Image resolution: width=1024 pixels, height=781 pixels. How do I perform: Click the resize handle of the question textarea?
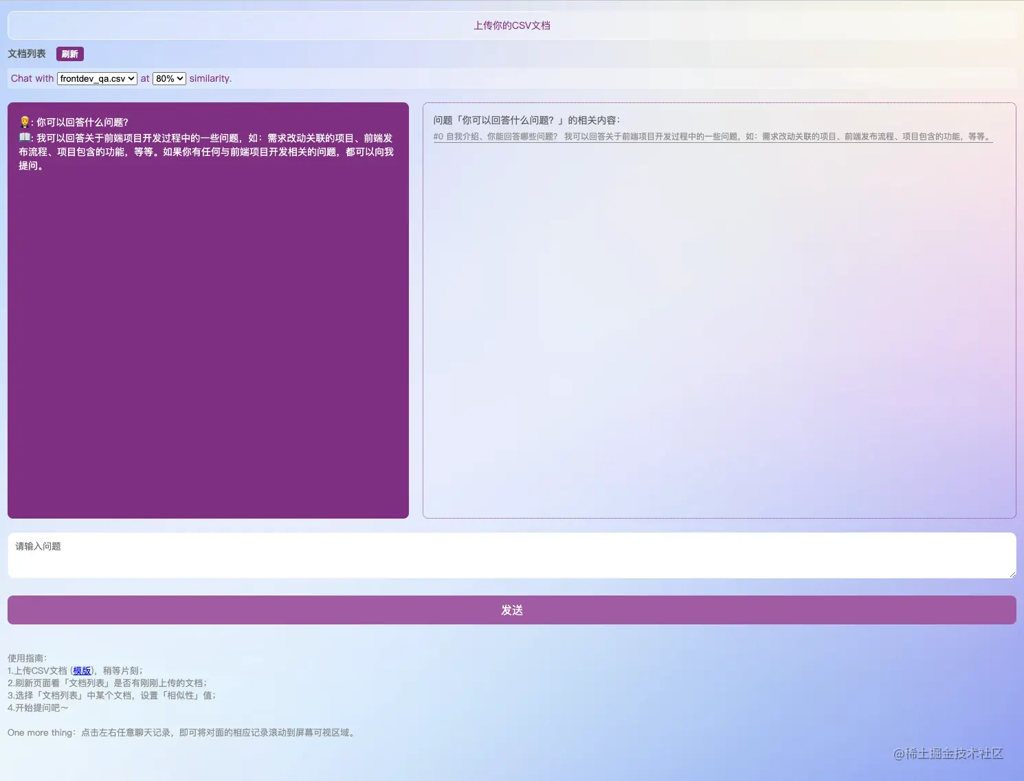tap(1012, 574)
